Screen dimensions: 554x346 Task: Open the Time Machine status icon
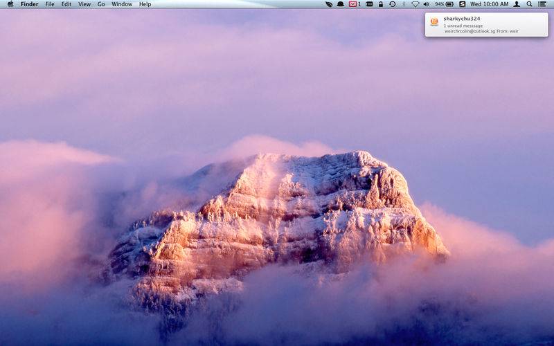coord(393,4)
